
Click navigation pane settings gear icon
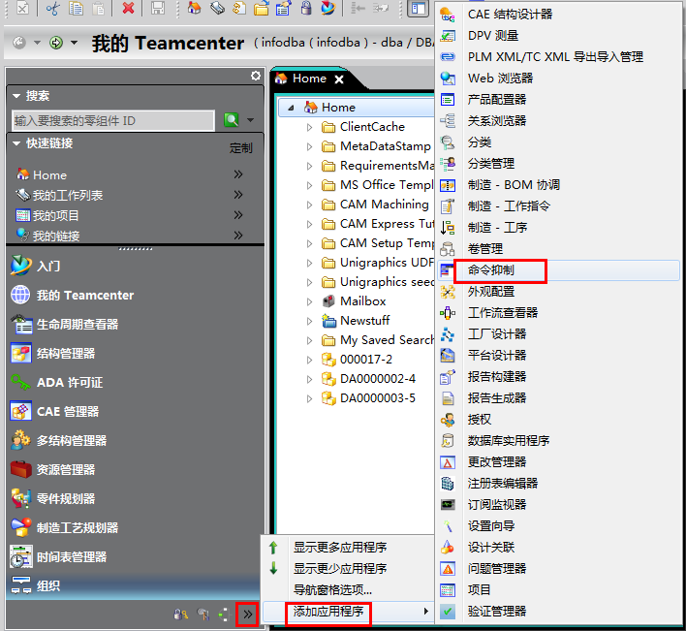click(256, 76)
